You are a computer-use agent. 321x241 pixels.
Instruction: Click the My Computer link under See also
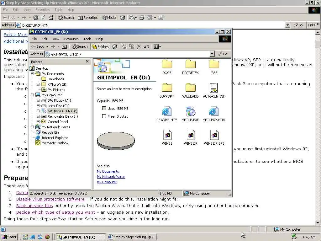point(107,182)
